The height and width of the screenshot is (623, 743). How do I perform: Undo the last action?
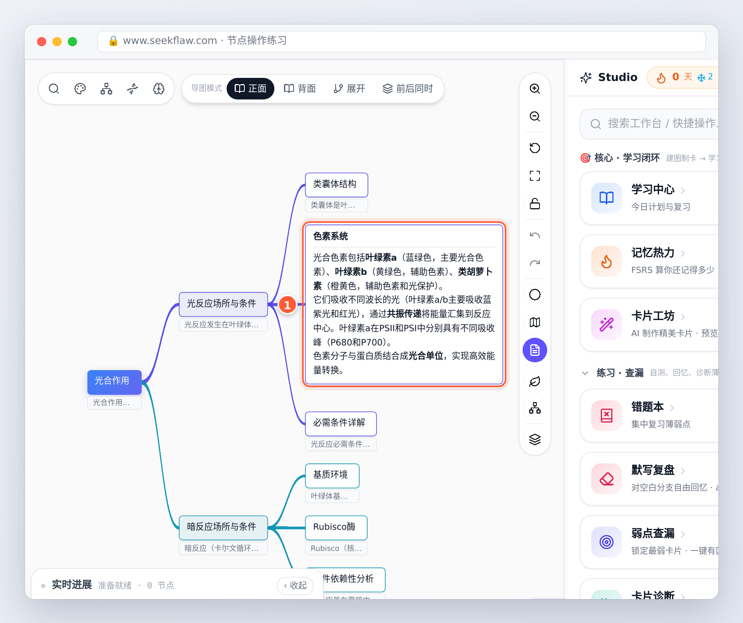click(x=535, y=235)
